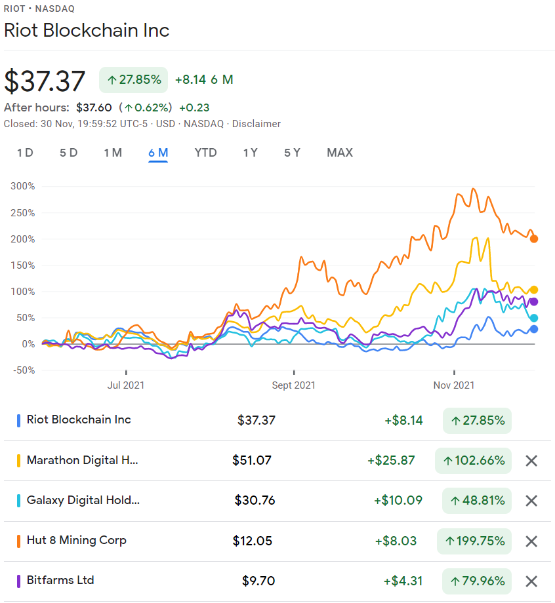The width and height of the screenshot is (555, 603).
Task: Remove Marathon Digital from comparison
Action: [531, 461]
